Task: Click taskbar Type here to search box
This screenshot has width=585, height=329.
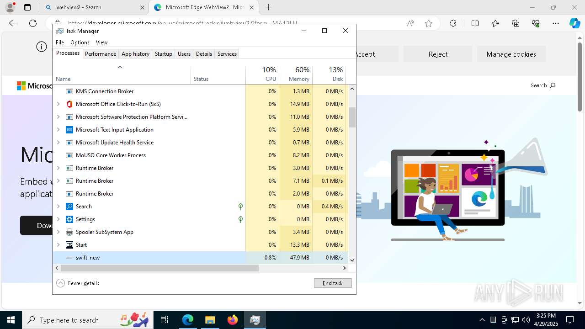Action: pyautogui.click(x=88, y=320)
